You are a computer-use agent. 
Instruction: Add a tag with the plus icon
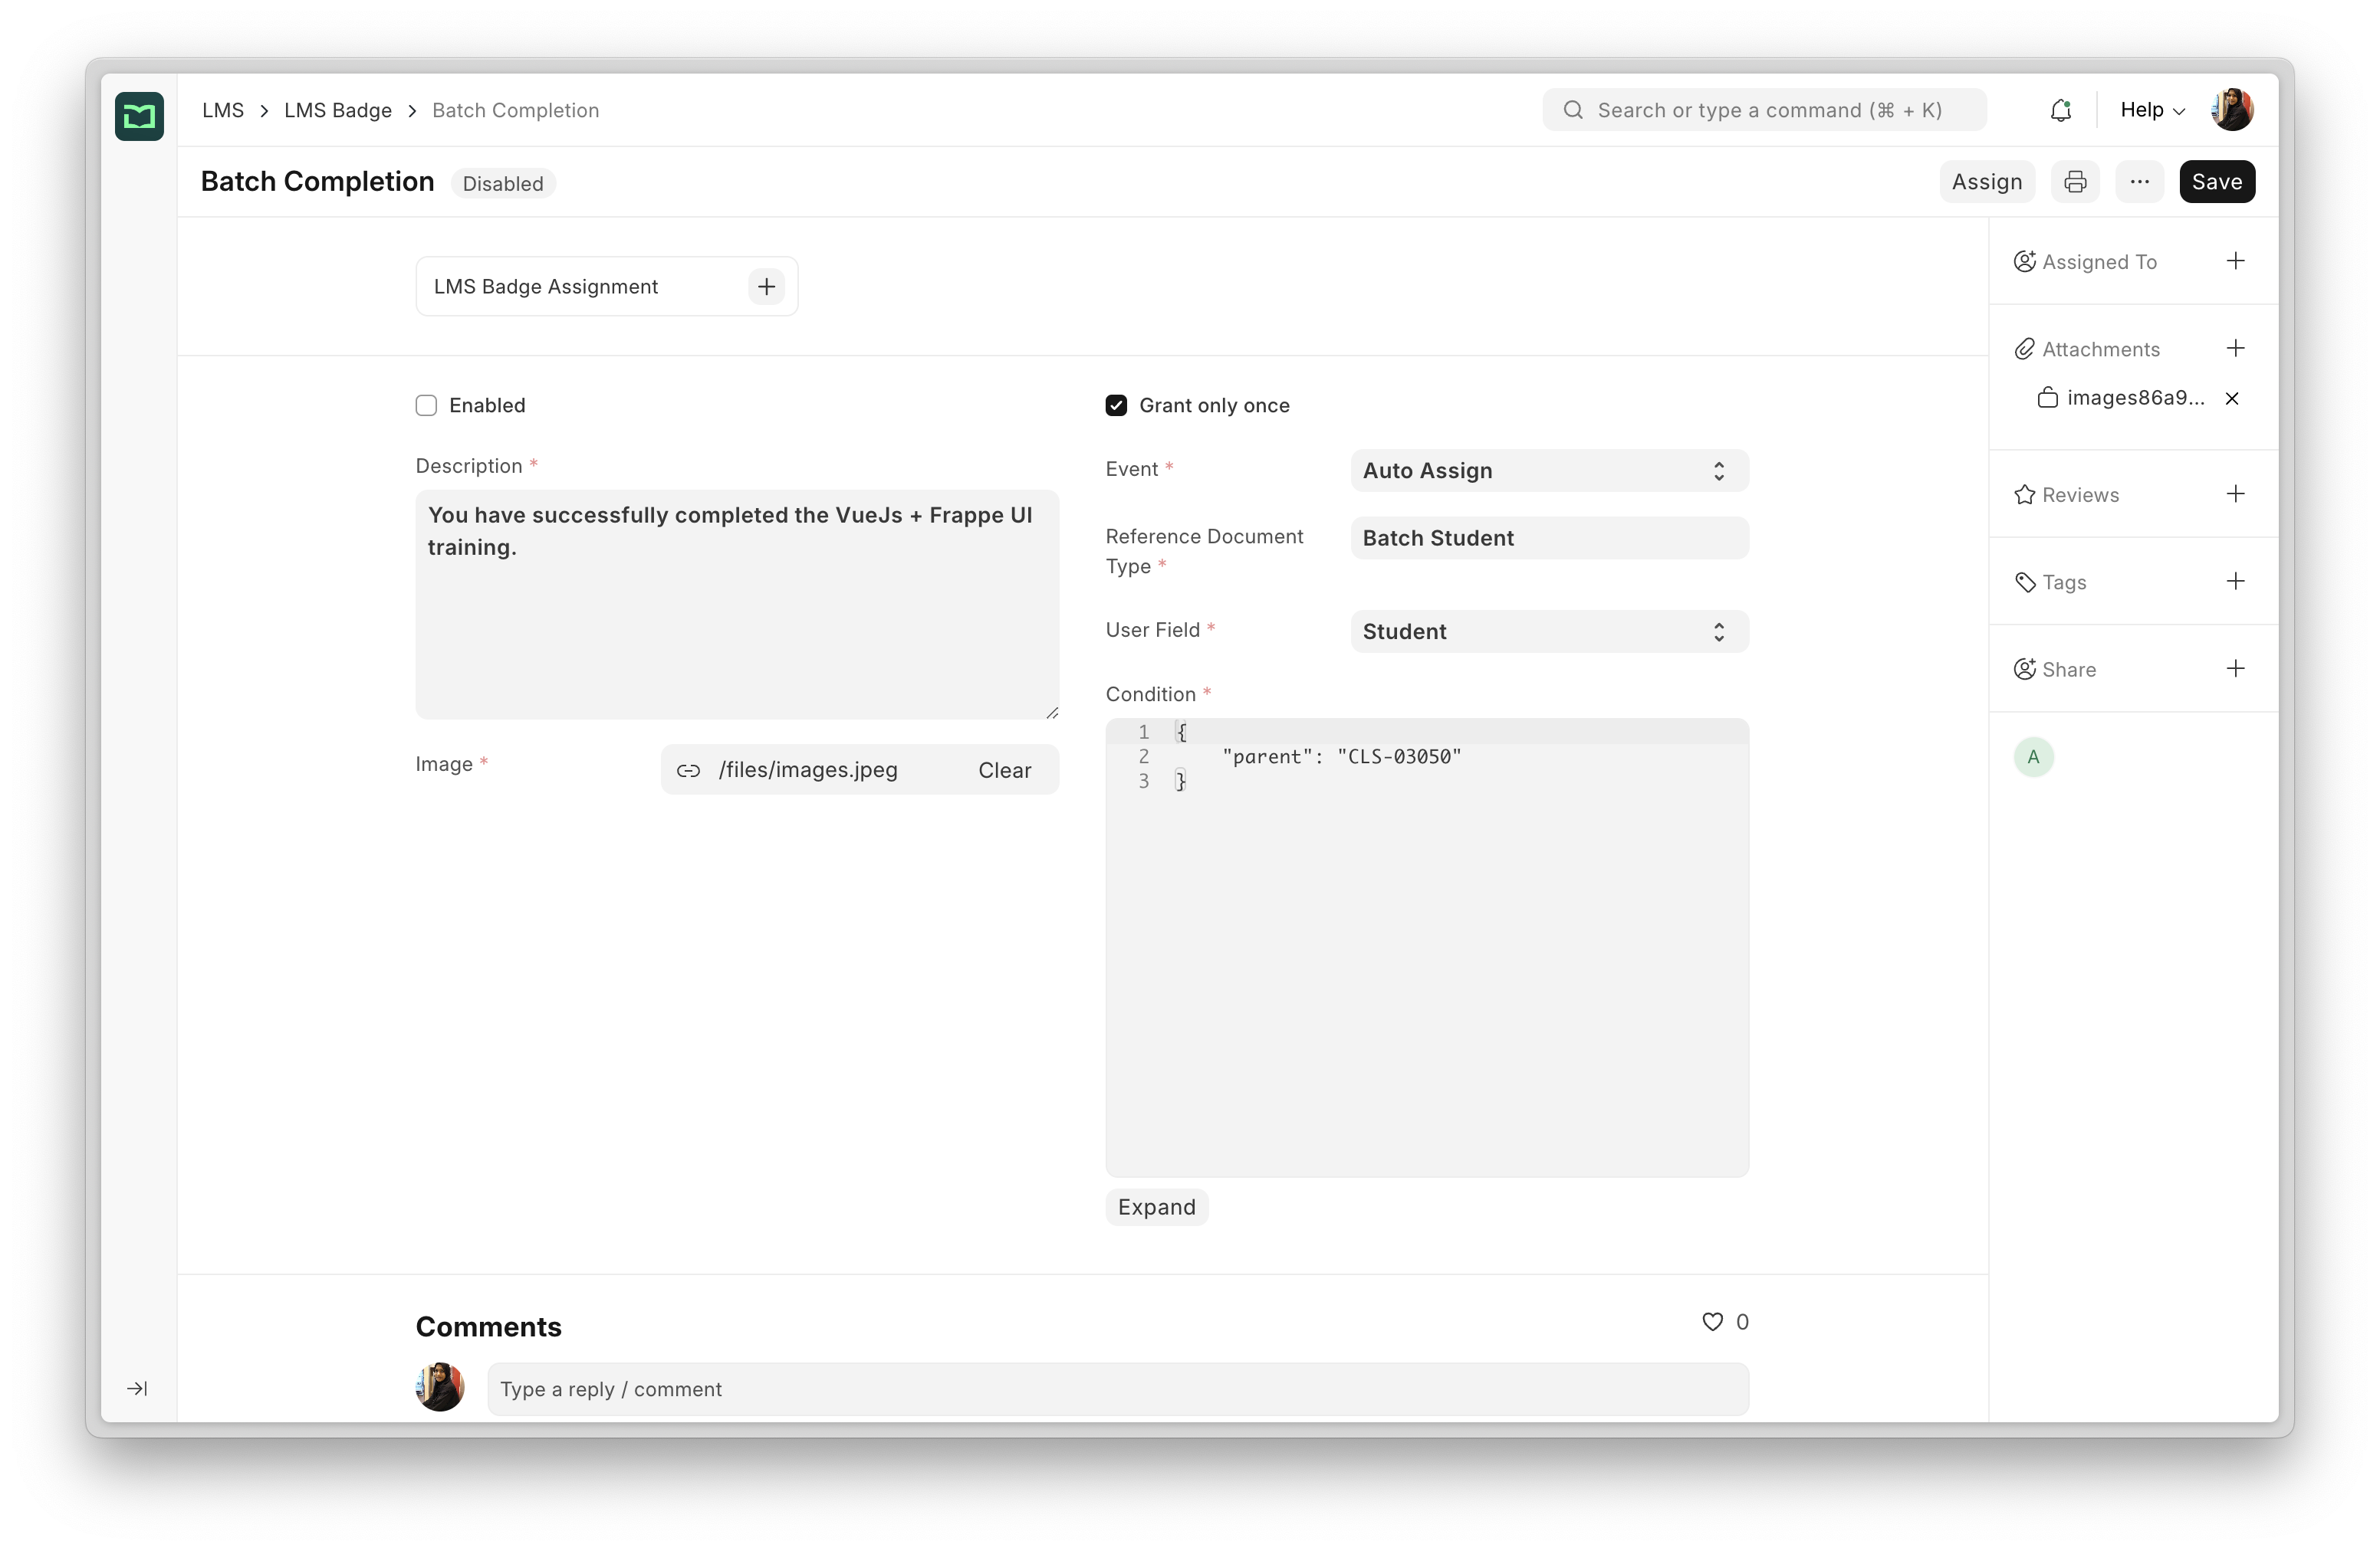[x=2235, y=582]
